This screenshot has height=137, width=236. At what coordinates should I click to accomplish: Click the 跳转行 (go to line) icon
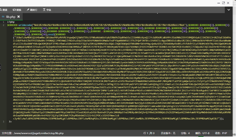pyautogui.click(x=32, y=10)
